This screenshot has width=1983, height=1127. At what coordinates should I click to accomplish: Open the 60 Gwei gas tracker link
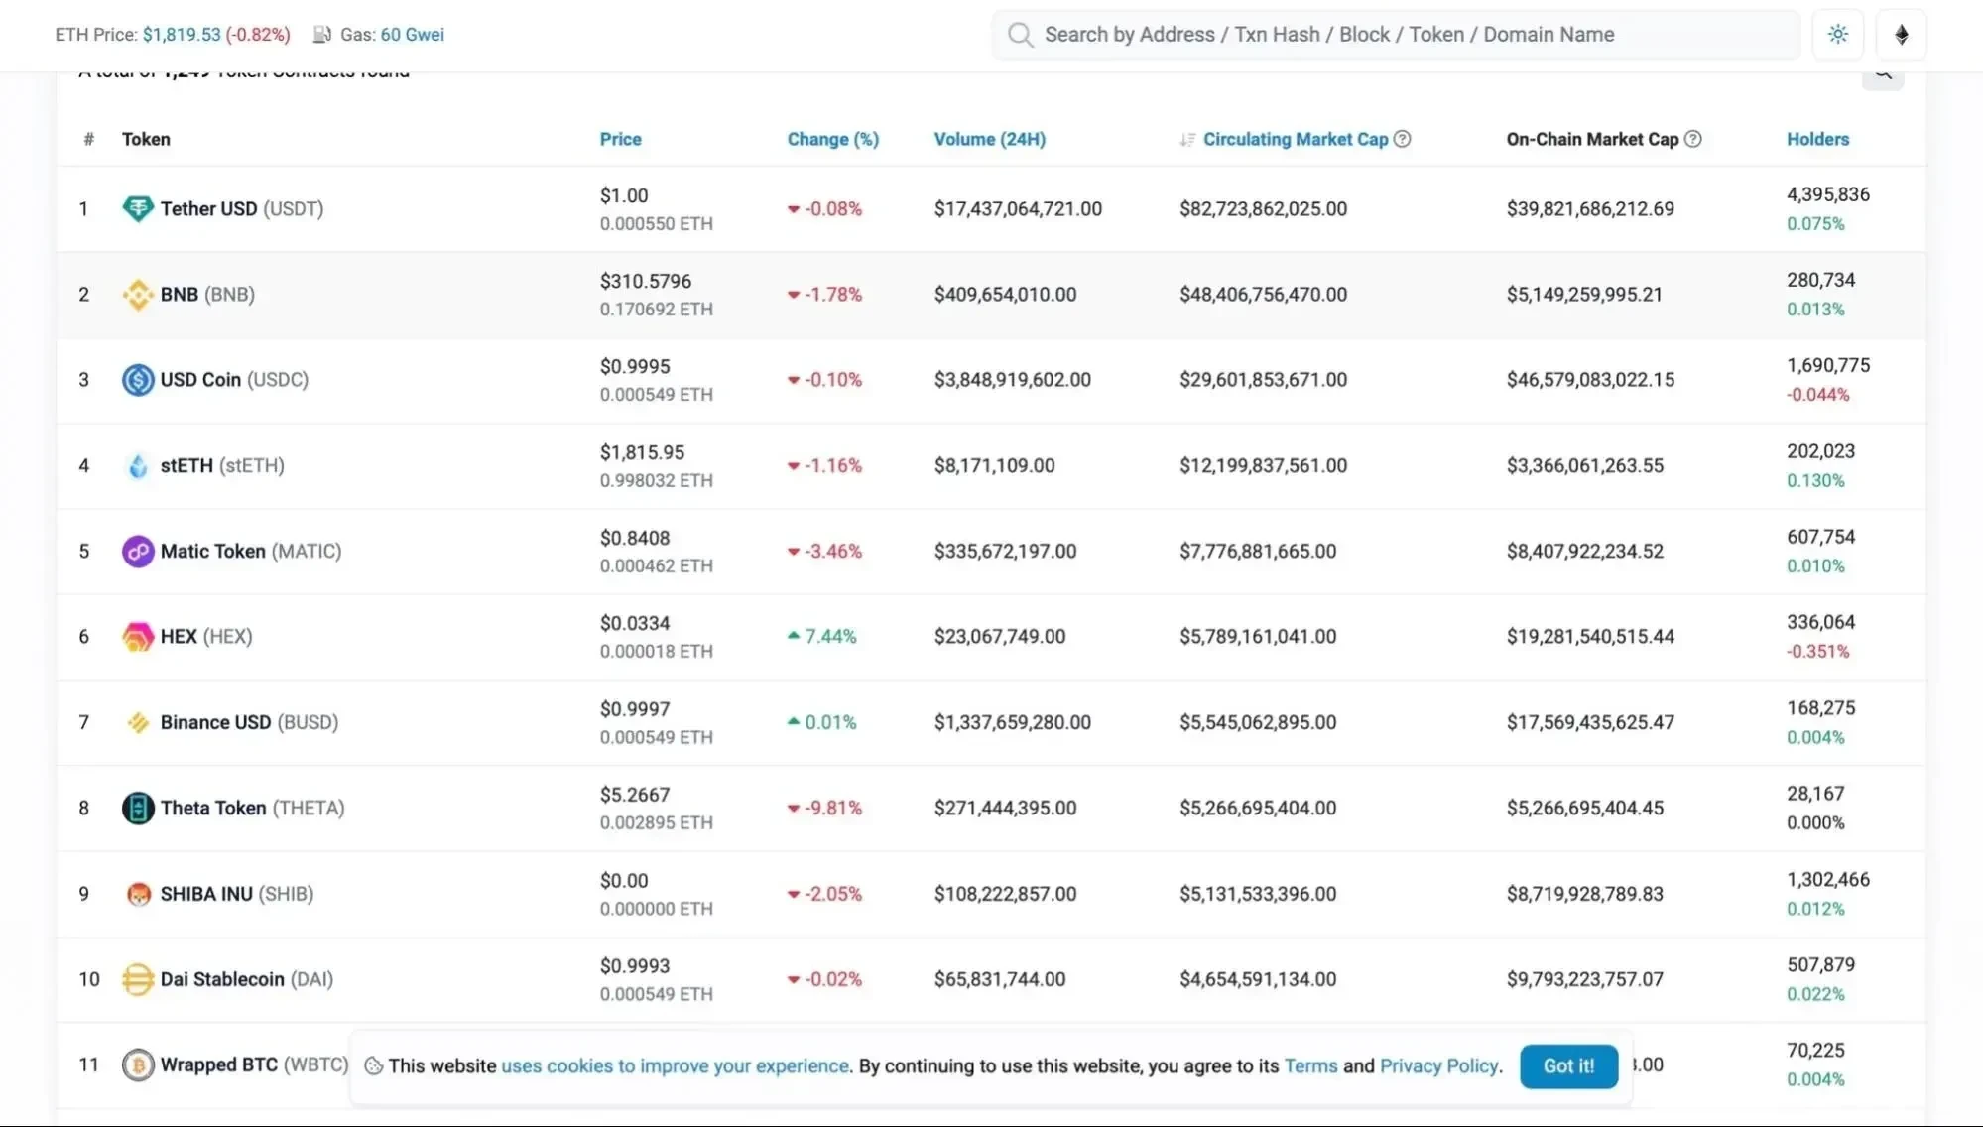click(412, 35)
